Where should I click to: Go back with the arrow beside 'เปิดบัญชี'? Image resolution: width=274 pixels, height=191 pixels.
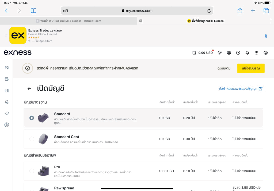tap(29, 89)
